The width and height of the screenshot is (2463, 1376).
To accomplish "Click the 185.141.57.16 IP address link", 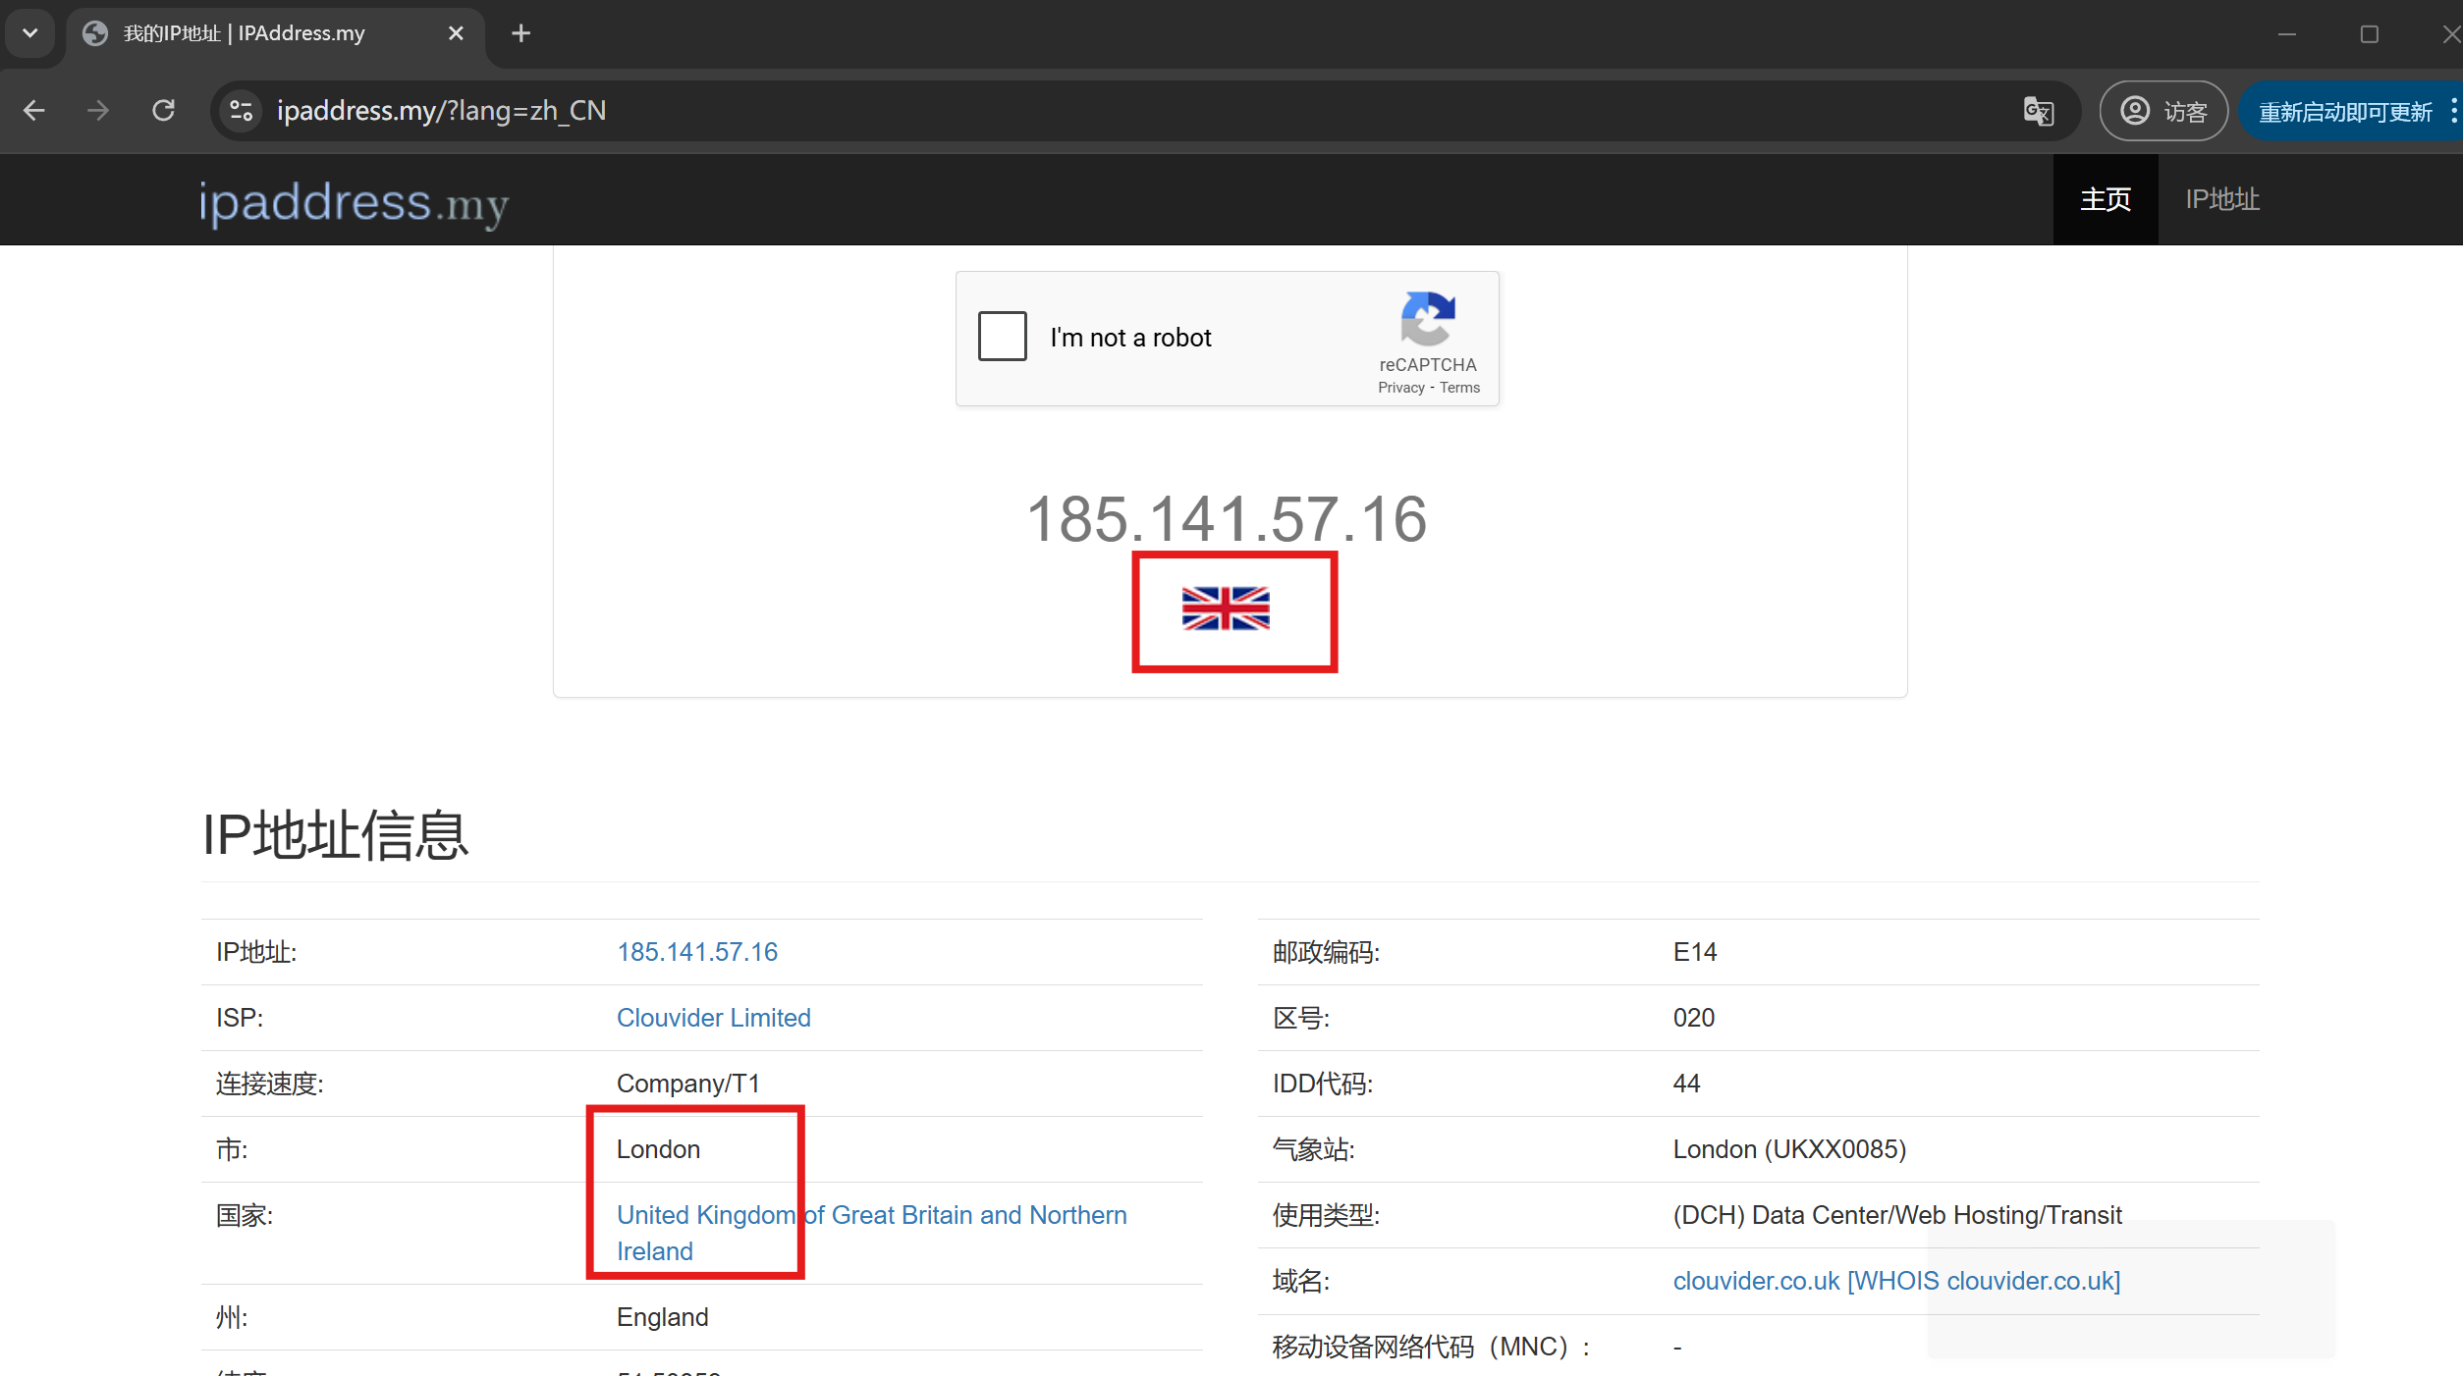I will coord(696,952).
